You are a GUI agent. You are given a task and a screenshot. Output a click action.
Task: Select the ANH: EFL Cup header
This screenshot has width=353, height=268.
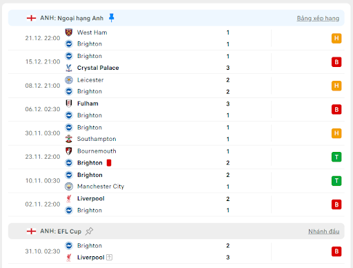click(x=176, y=231)
